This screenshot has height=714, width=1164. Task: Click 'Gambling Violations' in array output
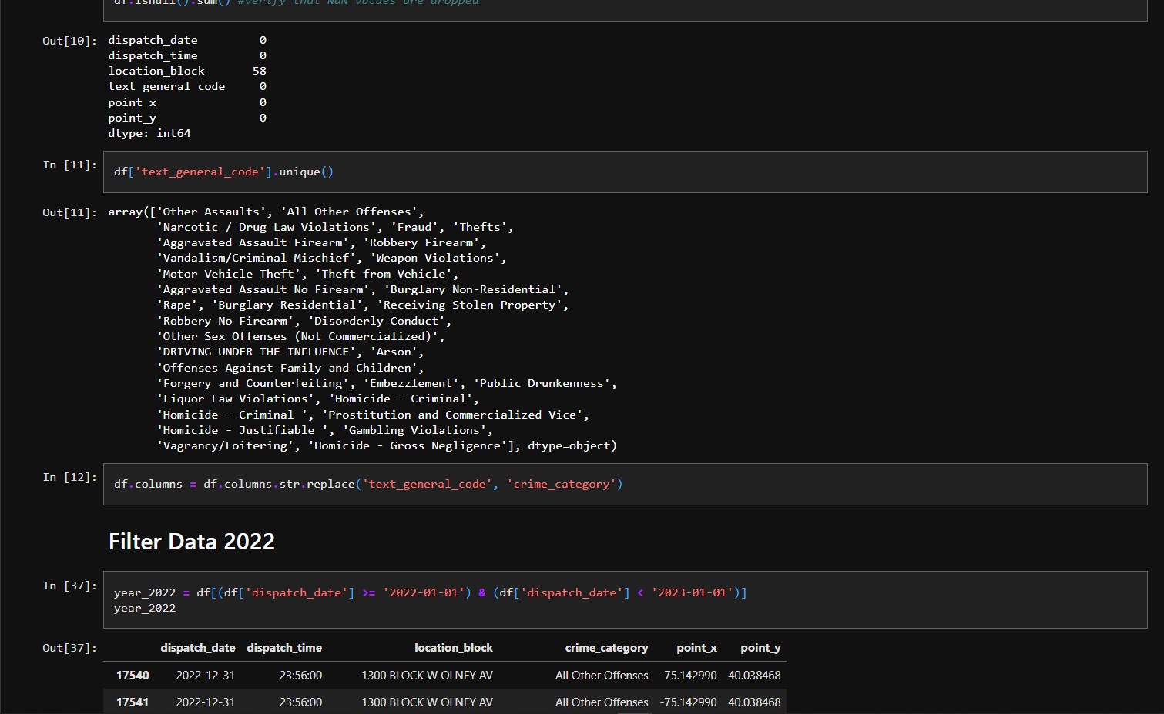tap(414, 430)
